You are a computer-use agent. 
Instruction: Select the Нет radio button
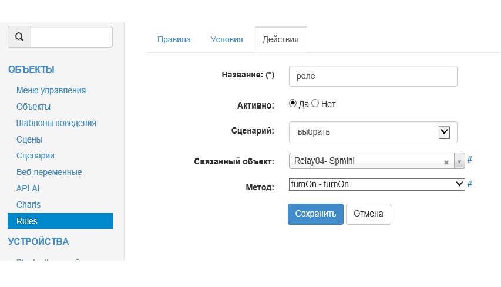pos(315,104)
